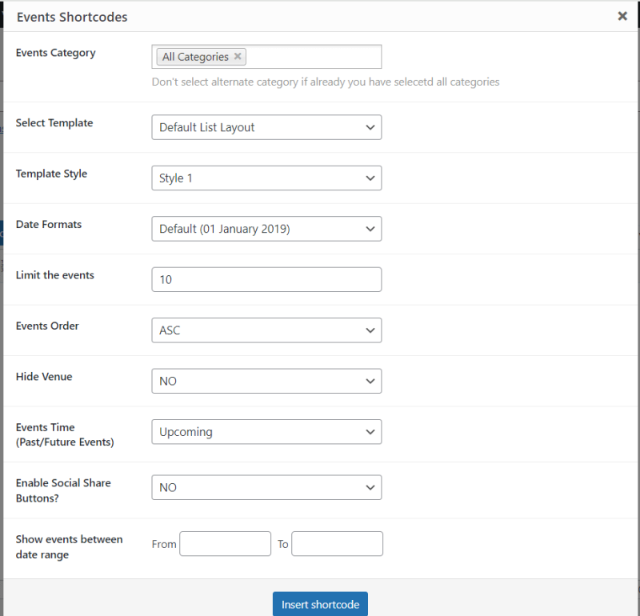Open the Select Template dropdown
640x616 pixels.
(266, 127)
